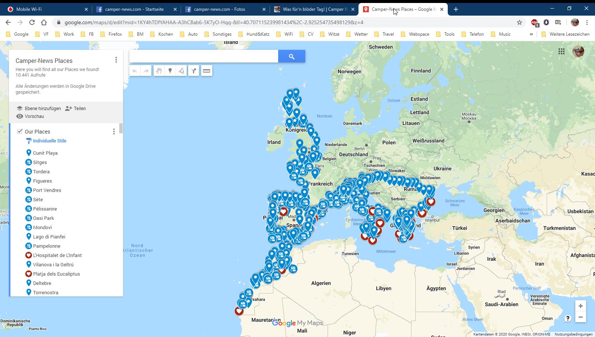The width and height of the screenshot is (595, 337).
Task: Zoom in with the plus button
Action: point(580,306)
